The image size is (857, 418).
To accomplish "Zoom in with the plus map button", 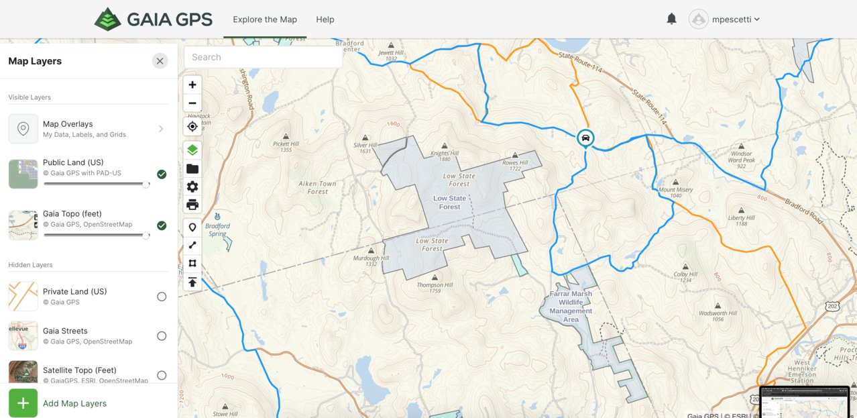I will (x=192, y=85).
